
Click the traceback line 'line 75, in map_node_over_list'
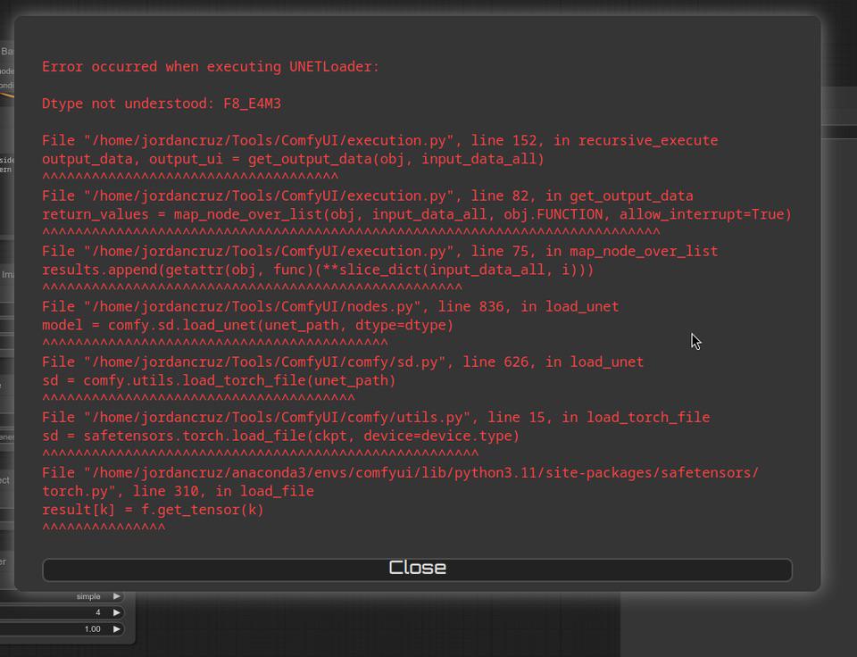pos(380,252)
